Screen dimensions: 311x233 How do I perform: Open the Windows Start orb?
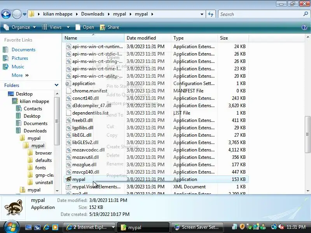pos(11,227)
